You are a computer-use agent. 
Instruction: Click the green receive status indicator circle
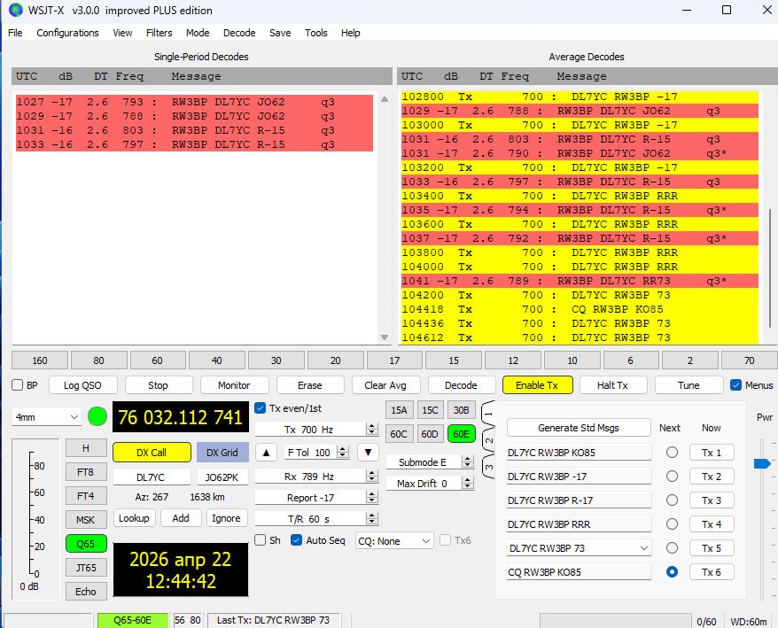click(97, 416)
